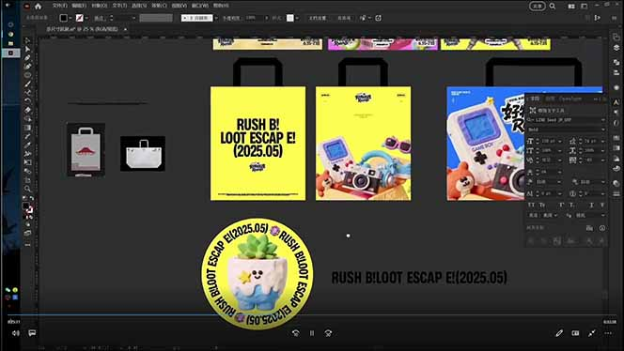Skip forward in the video player
Image resolution: width=624 pixels, height=351 pixels.
(x=328, y=333)
